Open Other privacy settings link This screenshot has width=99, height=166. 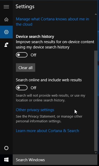(35, 110)
